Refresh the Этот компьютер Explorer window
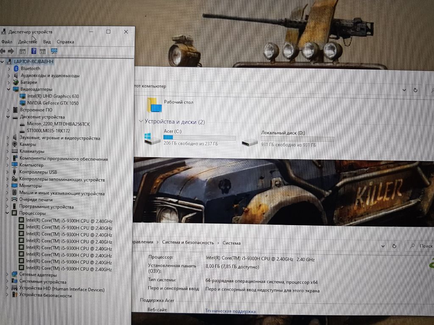434x325 pixels. point(415,90)
